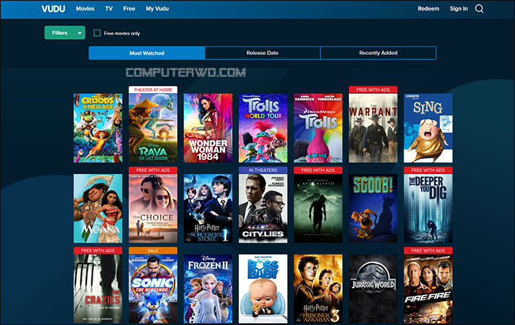This screenshot has height=325, width=515.
Task: Open the Trolls World Tour poster
Action: click(x=263, y=128)
